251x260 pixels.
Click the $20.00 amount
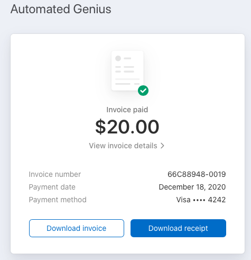click(x=127, y=127)
